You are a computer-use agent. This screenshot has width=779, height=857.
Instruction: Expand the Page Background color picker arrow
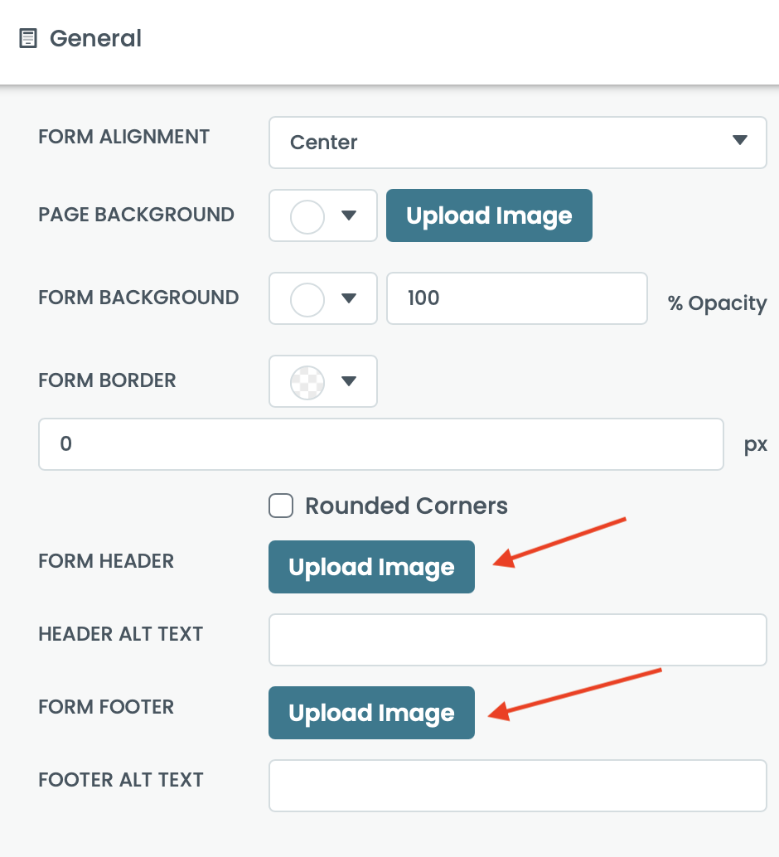(349, 215)
